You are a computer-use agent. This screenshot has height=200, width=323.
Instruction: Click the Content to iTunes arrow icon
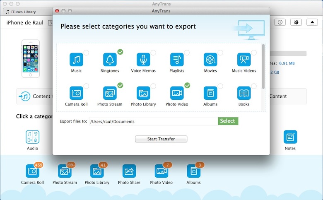point(24,96)
